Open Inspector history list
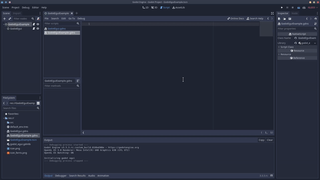The width and height of the screenshot is (320, 180). pyautogui.click(x=316, y=19)
